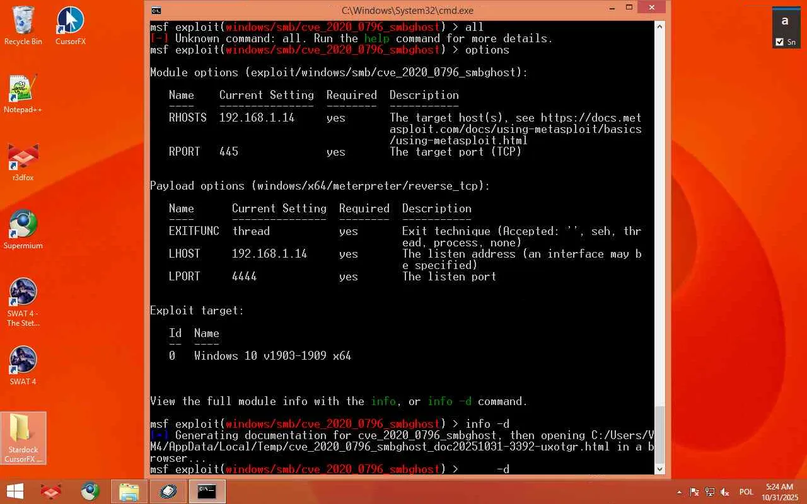The width and height of the screenshot is (807, 504).
Task: Select the r3dfox desktop shortcut
Action: (23, 162)
